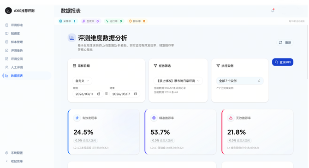309x168 pixels.
Task: Click the 运行中 pulse icon
Action: (107, 21)
